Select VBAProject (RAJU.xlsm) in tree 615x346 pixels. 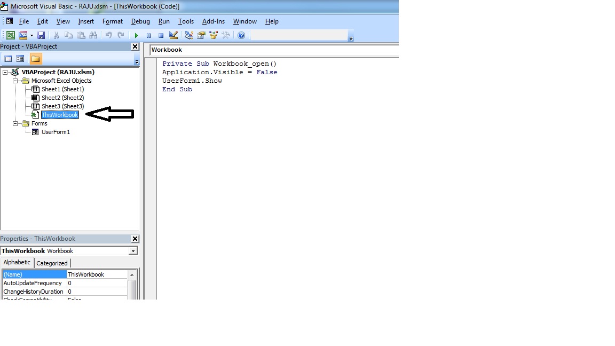(x=58, y=72)
